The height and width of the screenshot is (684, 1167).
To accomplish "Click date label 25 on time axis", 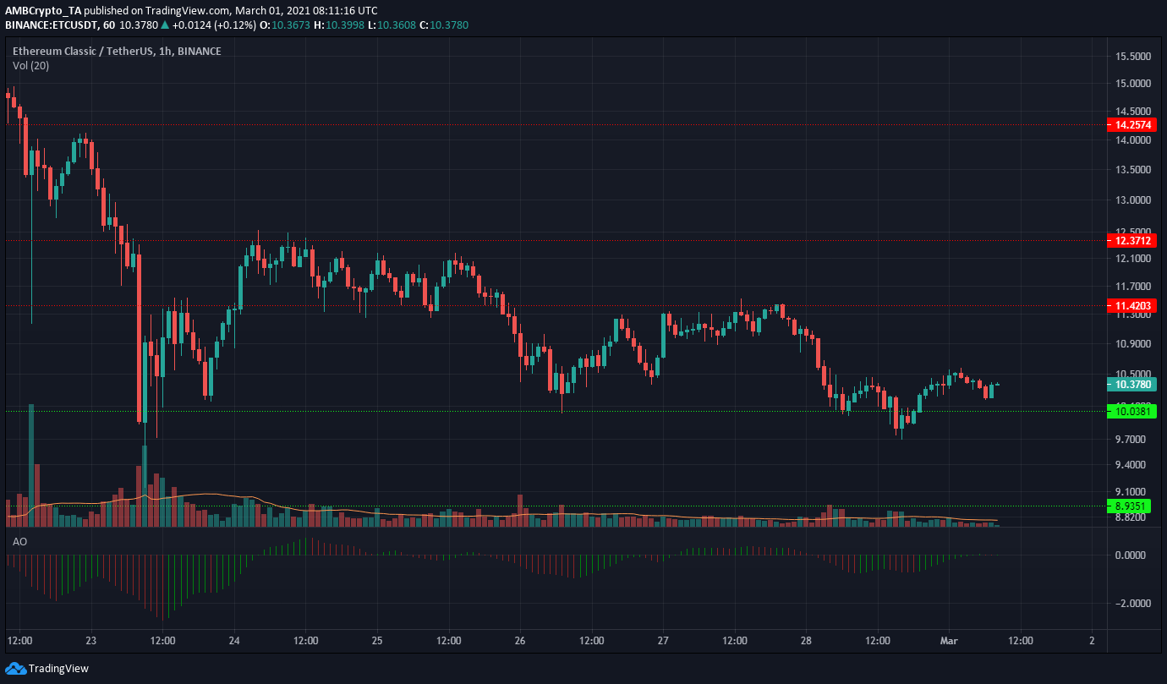I will 377,640.
